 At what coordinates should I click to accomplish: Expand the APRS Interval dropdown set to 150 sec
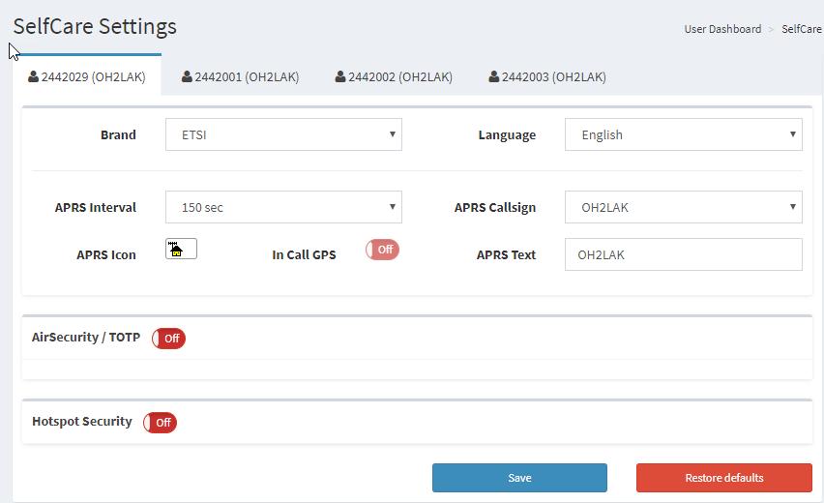click(x=283, y=207)
